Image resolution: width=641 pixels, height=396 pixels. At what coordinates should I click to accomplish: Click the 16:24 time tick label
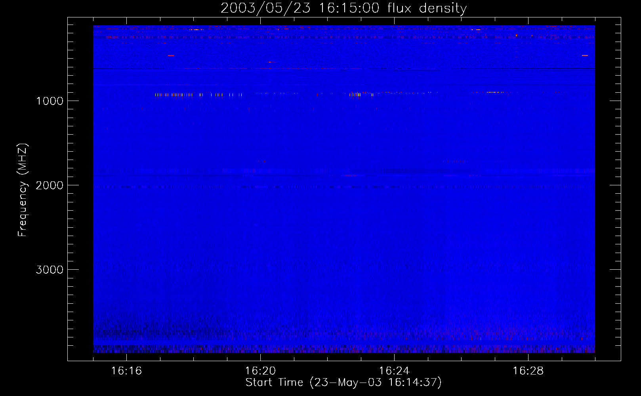[394, 371]
